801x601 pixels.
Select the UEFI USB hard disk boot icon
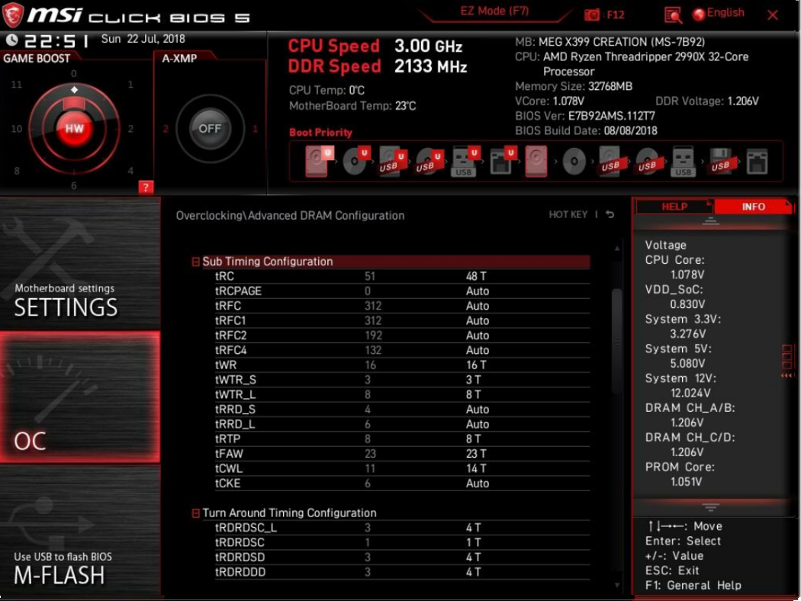coord(392,162)
